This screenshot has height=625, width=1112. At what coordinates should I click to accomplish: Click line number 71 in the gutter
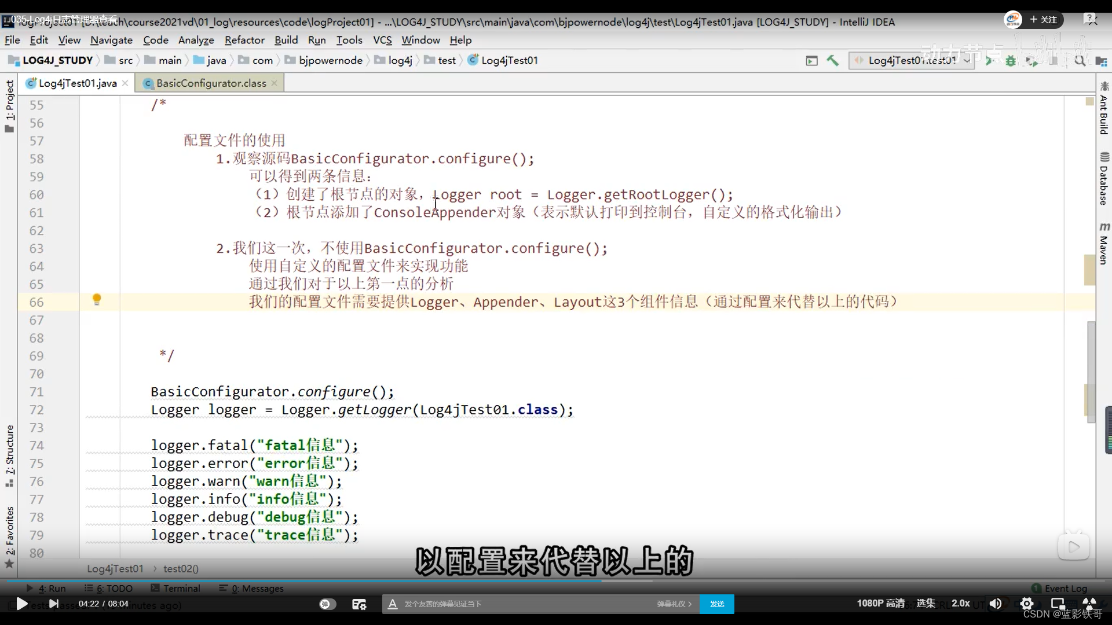click(36, 392)
